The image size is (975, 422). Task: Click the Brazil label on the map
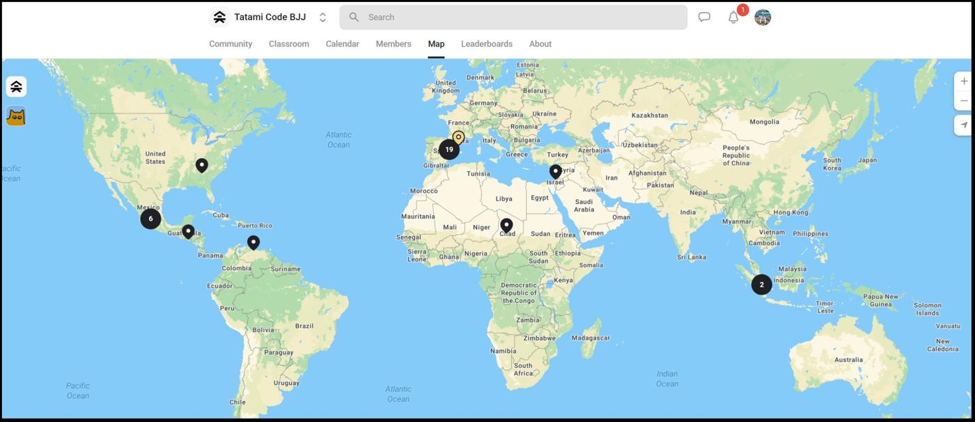click(x=304, y=326)
